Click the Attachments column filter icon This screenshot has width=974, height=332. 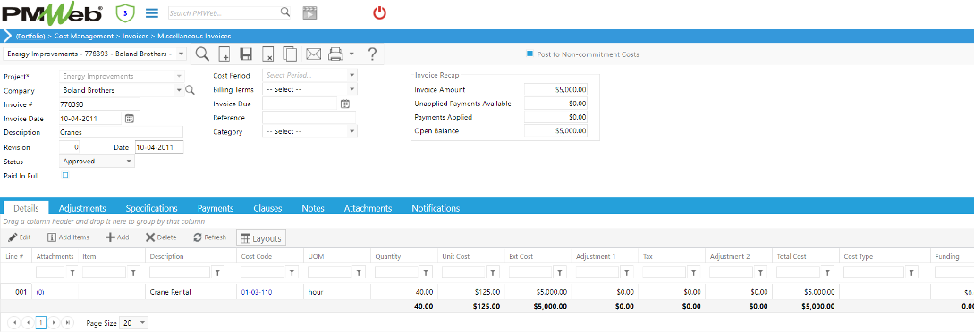click(x=72, y=272)
